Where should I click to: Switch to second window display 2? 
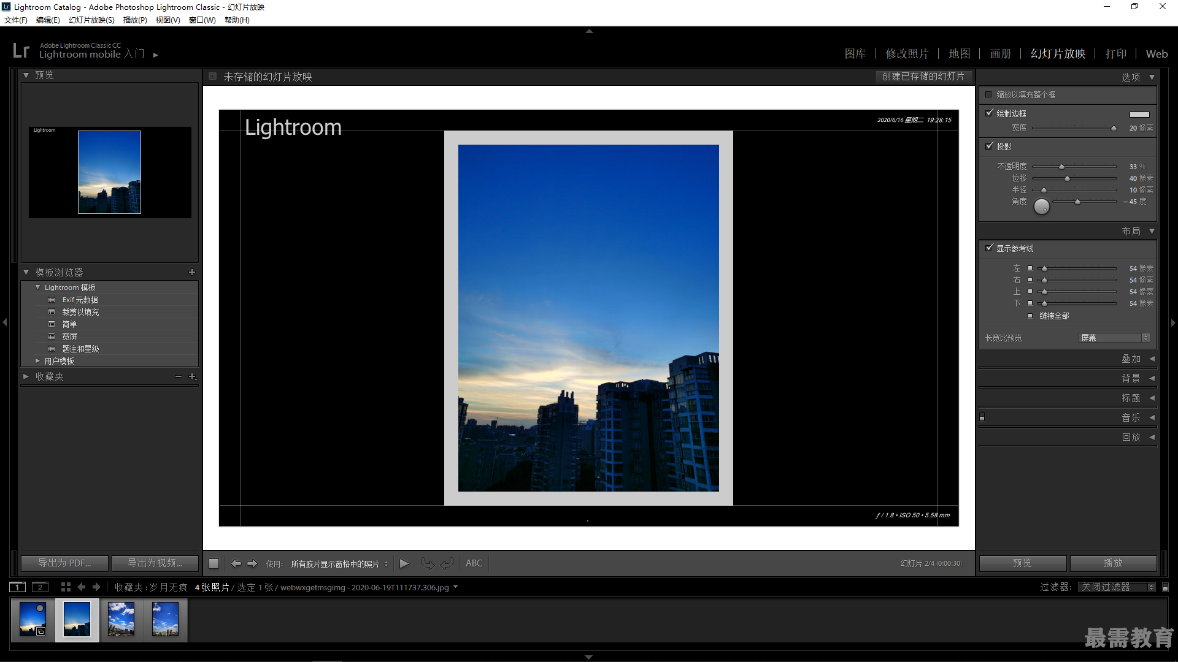[40, 587]
